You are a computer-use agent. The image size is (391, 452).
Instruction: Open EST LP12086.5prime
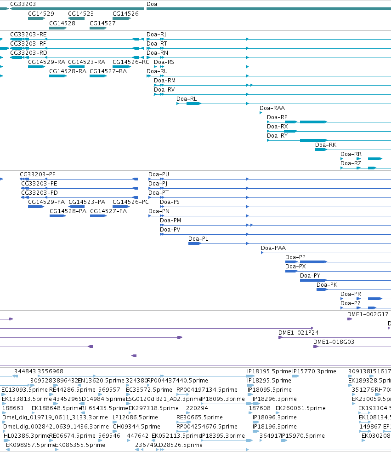135,417
